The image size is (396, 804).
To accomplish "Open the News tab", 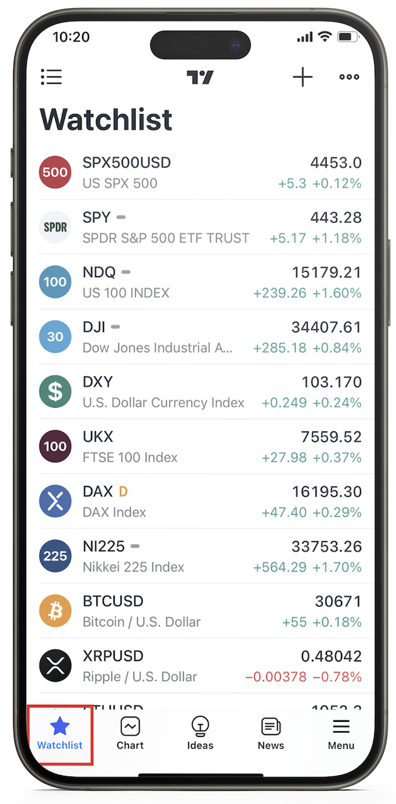I will [x=271, y=734].
